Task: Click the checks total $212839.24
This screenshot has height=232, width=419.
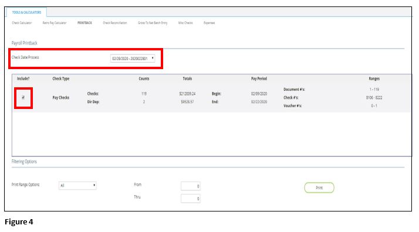Action: click(x=187, y=94)
